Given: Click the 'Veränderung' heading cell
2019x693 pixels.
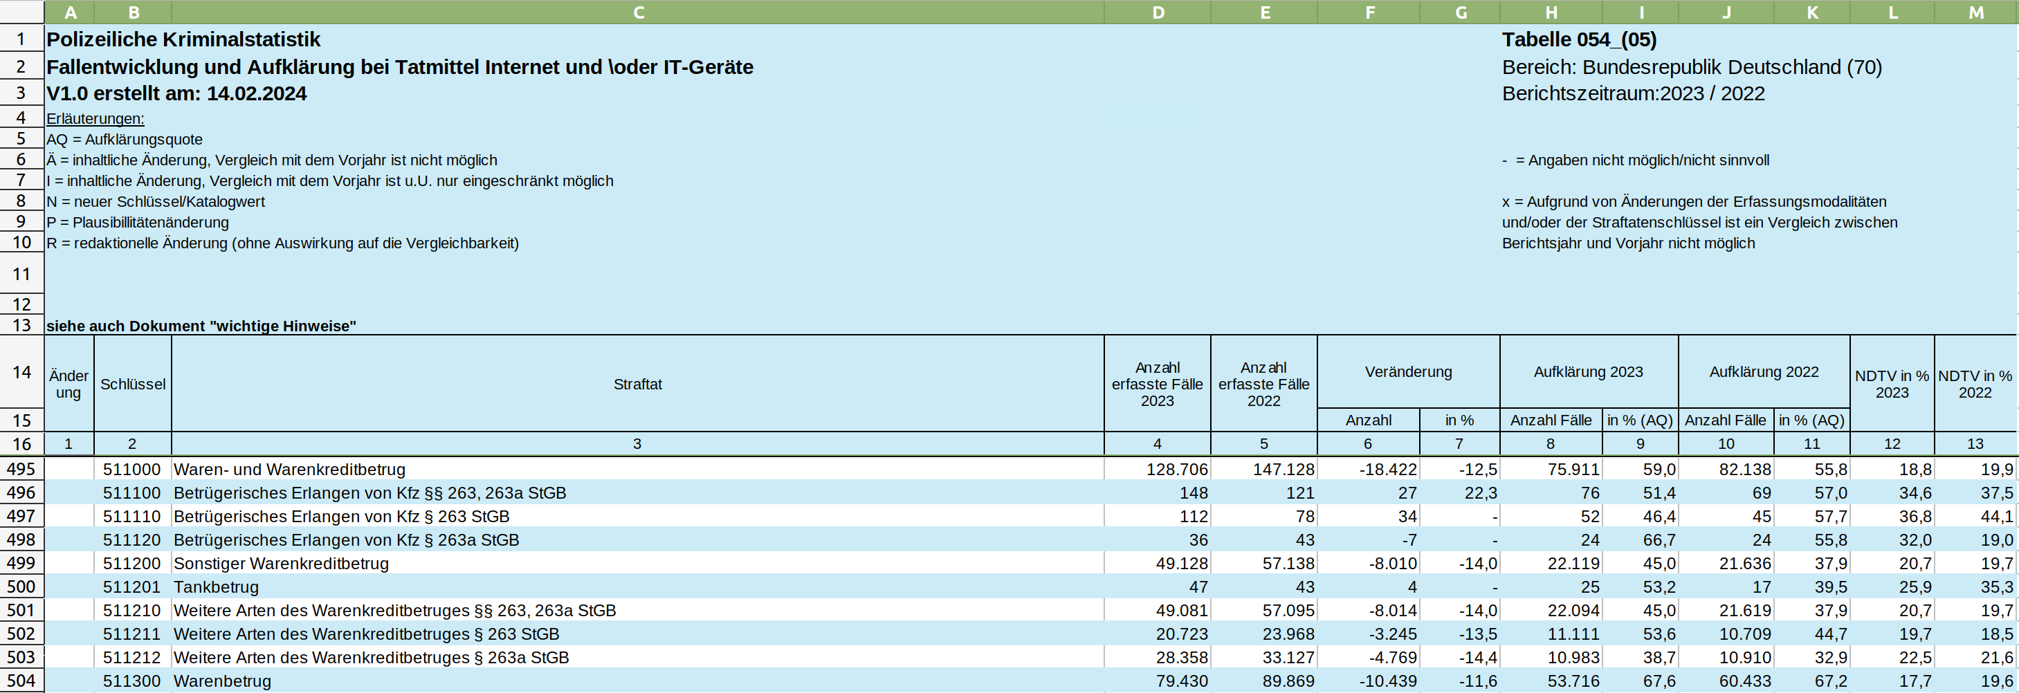Looking at the screenshot, I should pos(1409,372).
